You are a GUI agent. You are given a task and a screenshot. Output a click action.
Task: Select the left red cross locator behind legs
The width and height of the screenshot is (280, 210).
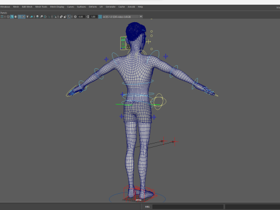(x=163, y=141)
